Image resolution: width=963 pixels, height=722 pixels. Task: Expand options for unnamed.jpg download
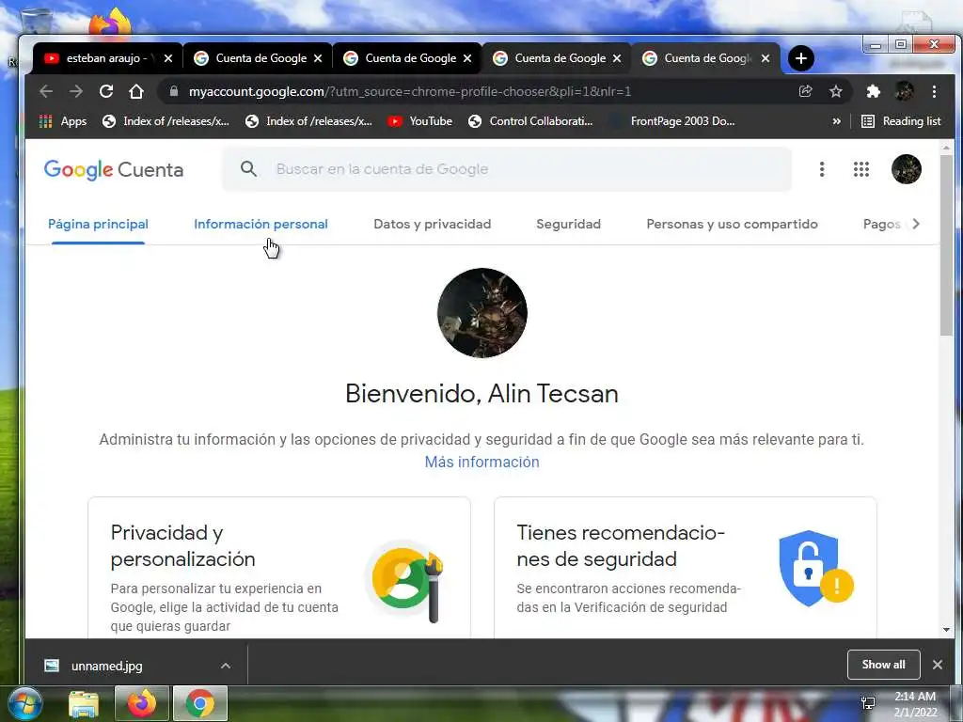[x=226, y=666]
